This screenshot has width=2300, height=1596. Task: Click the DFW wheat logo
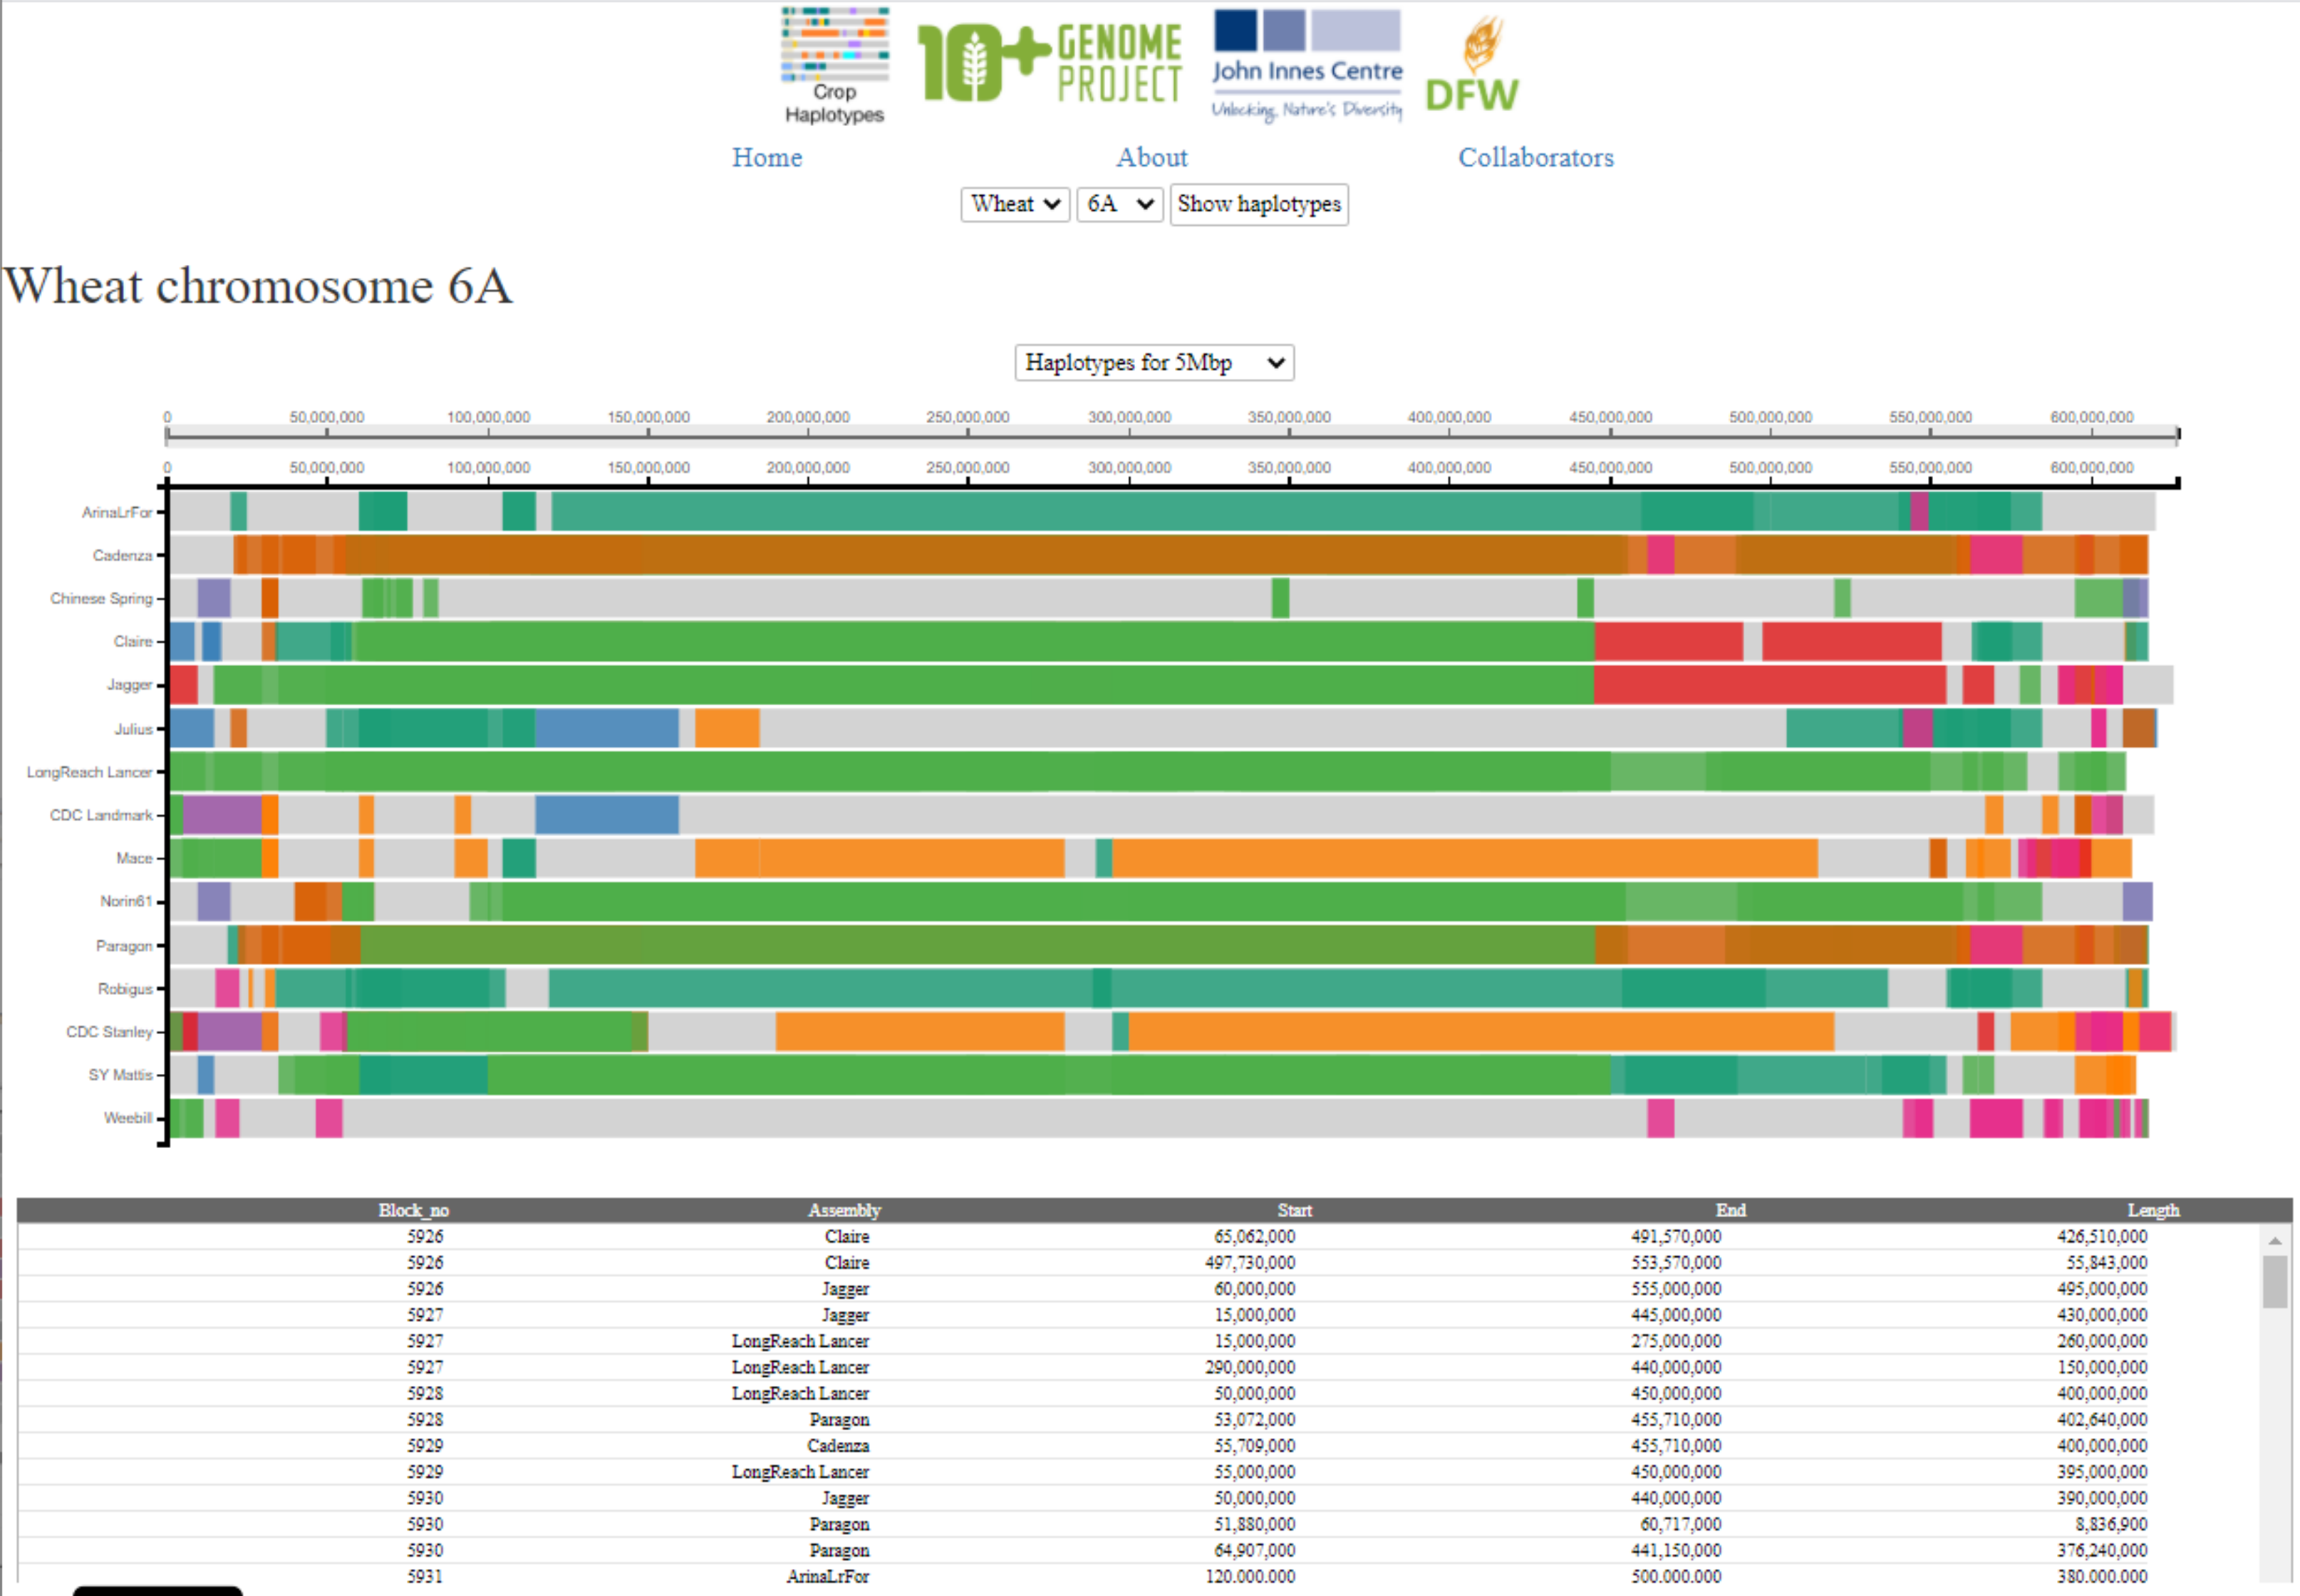point(1471,64)
